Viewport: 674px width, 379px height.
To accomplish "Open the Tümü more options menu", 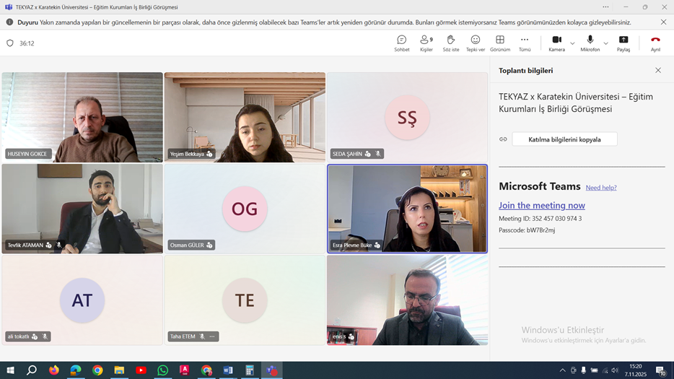I will tap(525, 43).
